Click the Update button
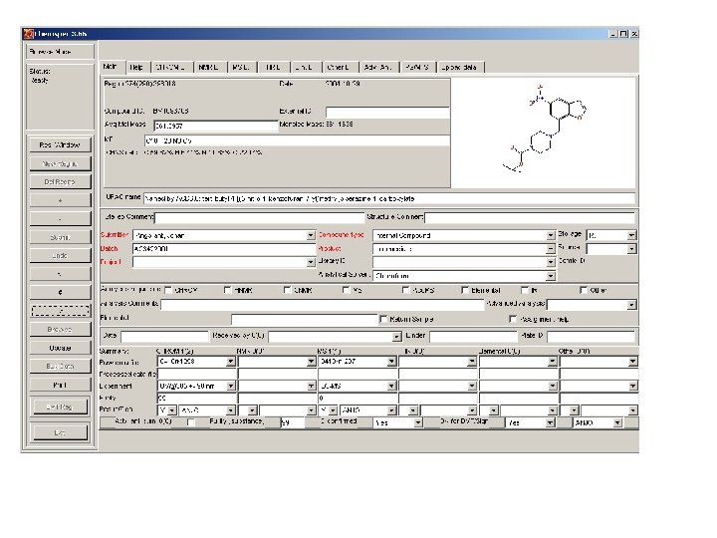This screenshot has width=717, height=538. 60,348
